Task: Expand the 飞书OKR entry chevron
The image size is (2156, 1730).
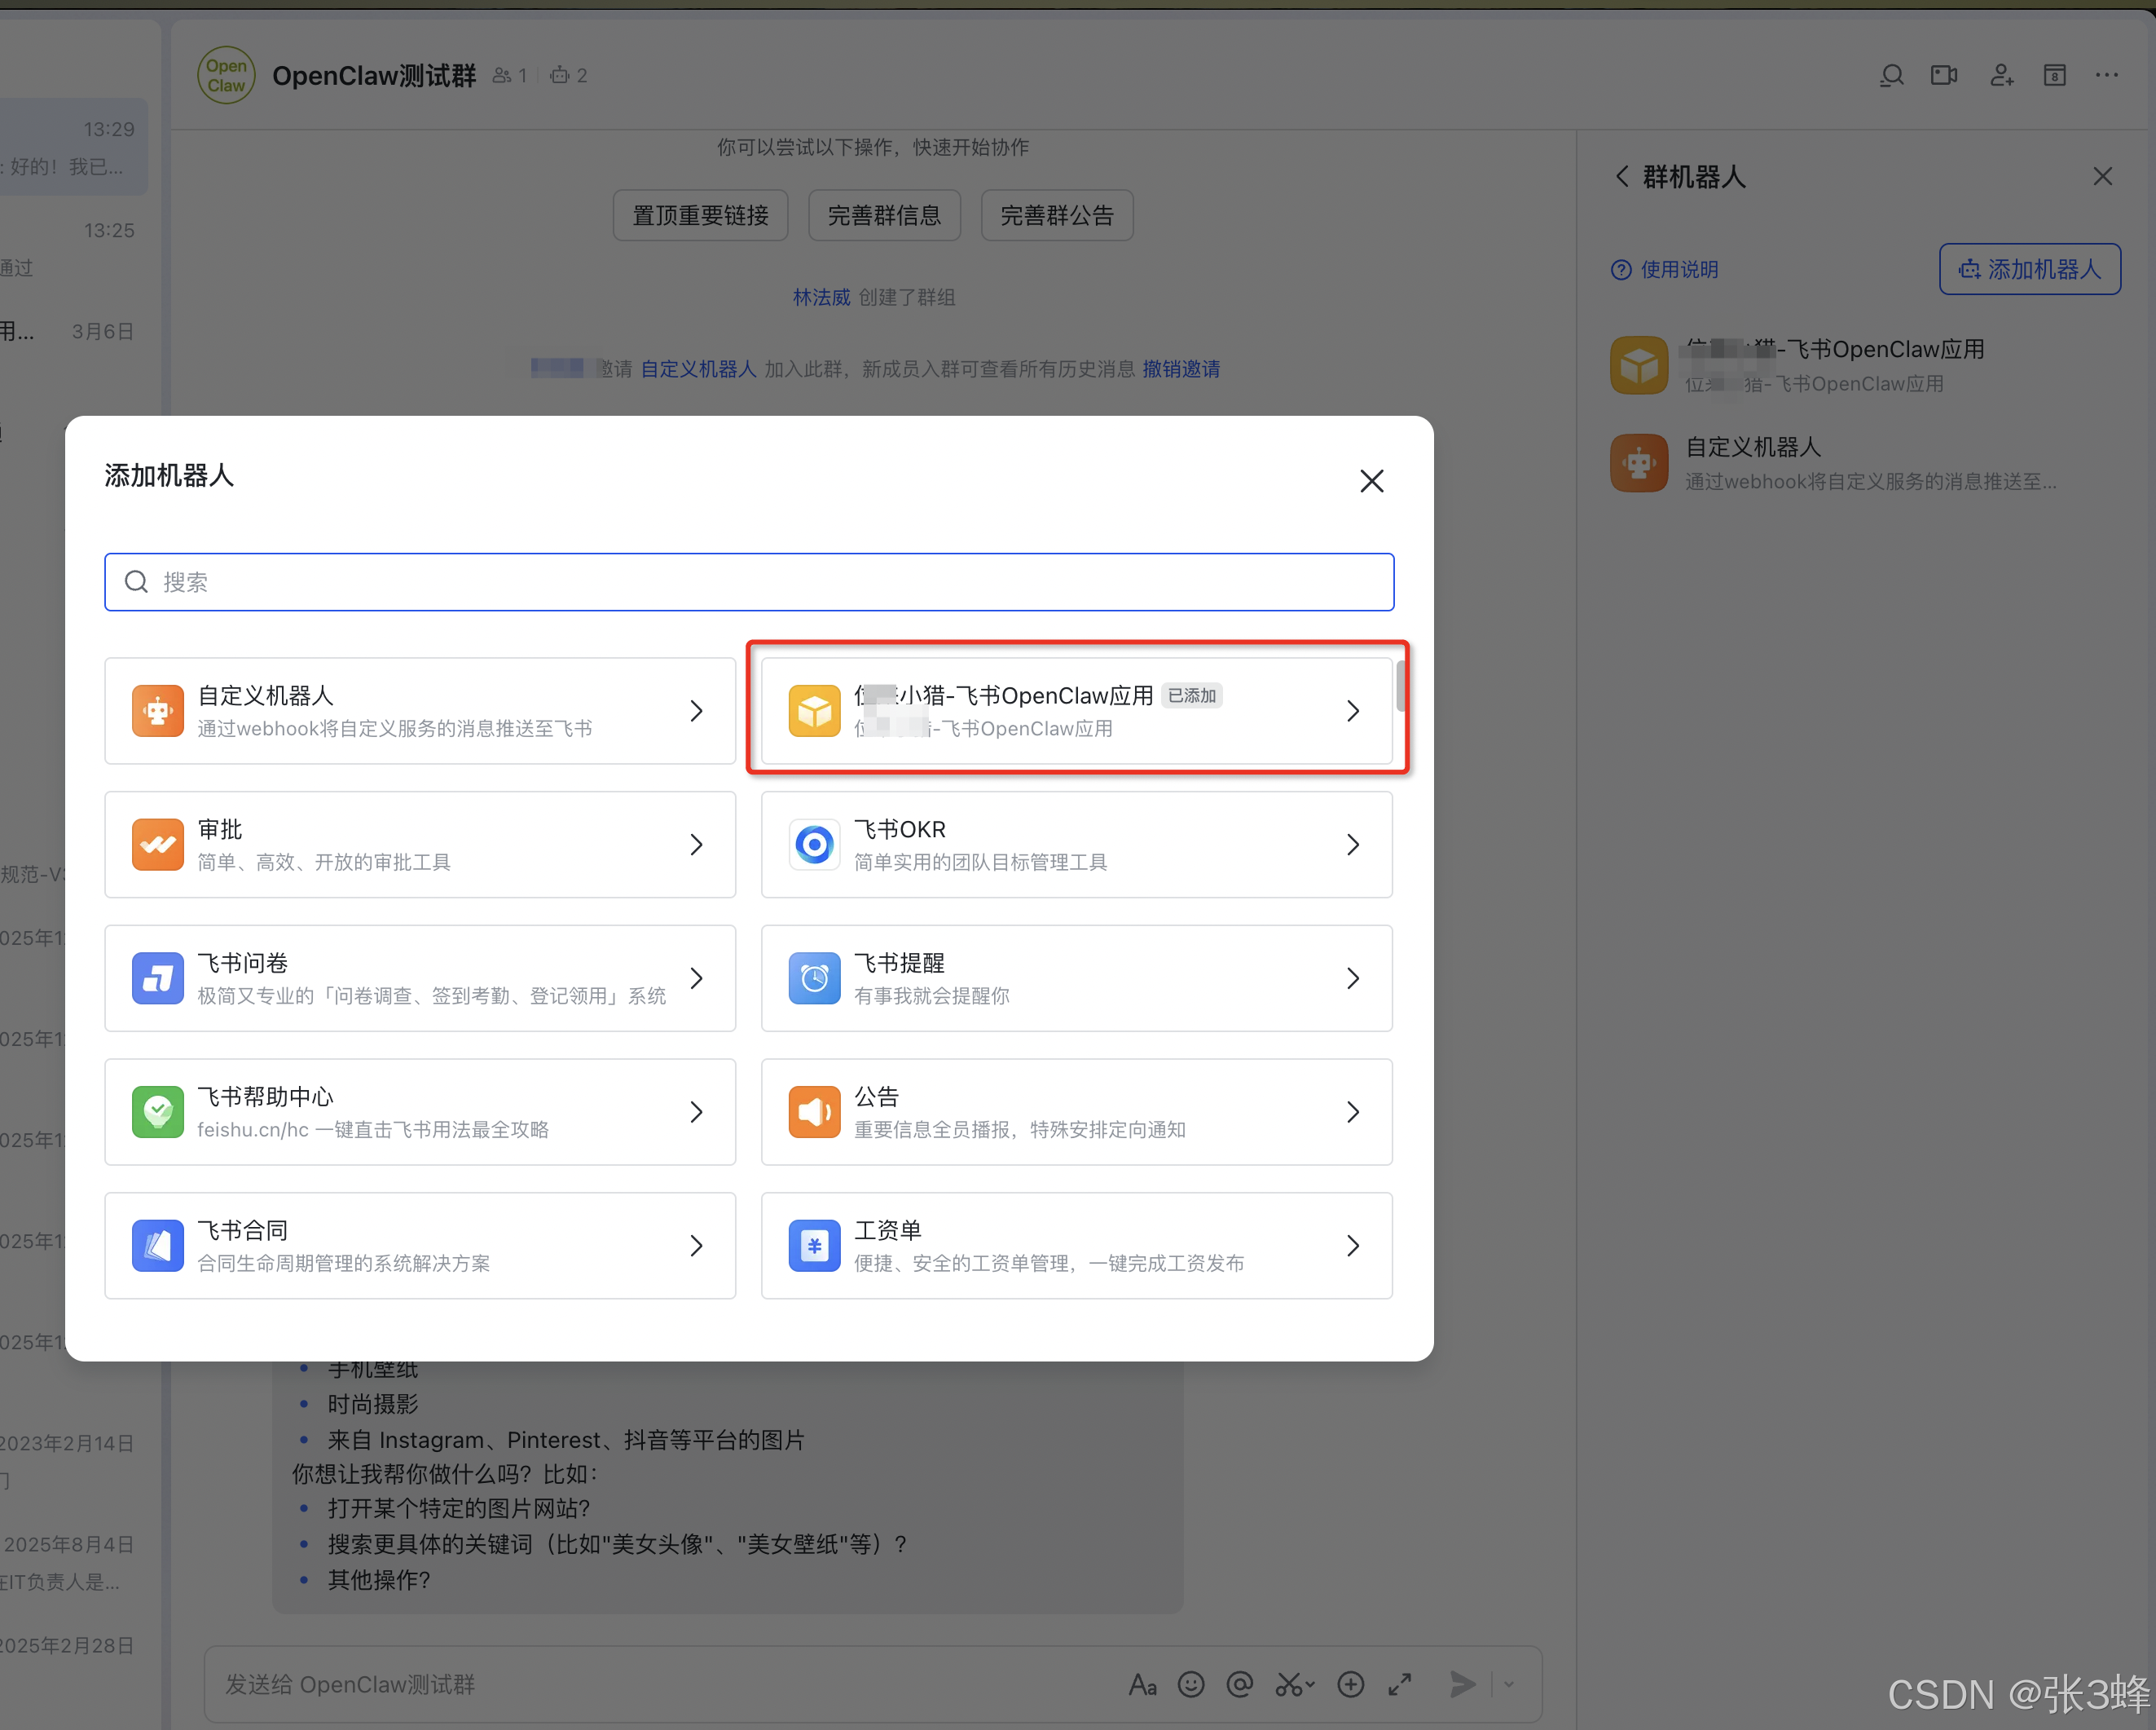Action: [1353, 845]
